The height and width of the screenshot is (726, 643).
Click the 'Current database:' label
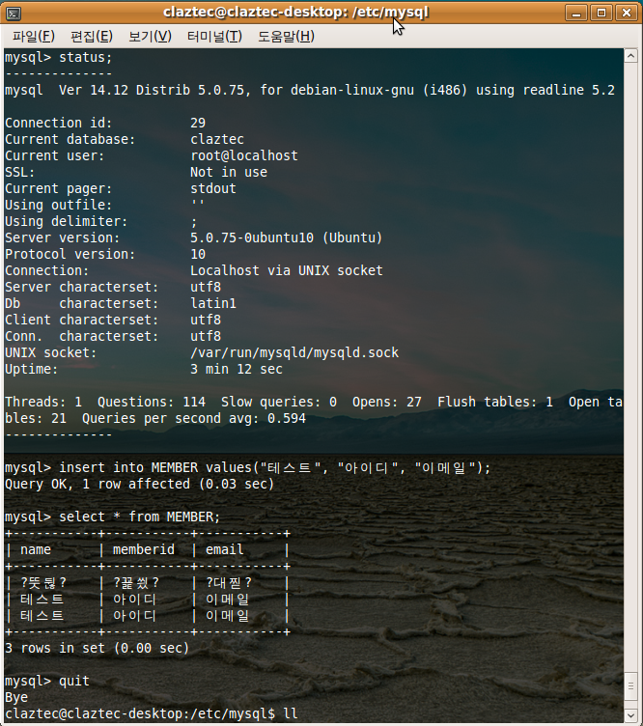pyautogui.click(x=70, y=139)
